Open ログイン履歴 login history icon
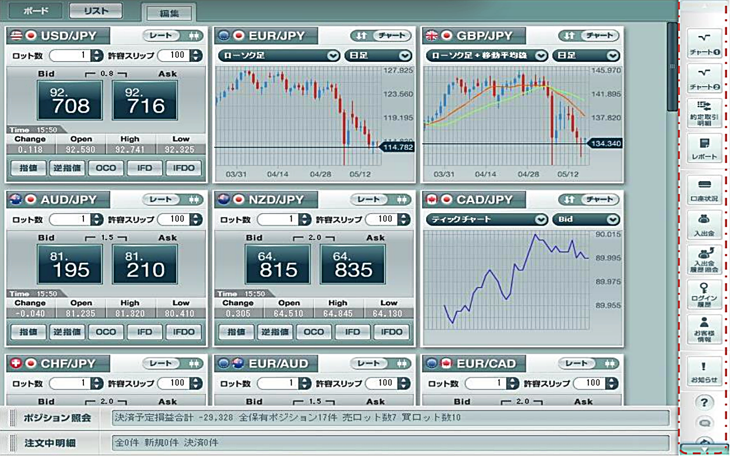Image resolution: width=730 pixels, height=456 pixels. 704,294
